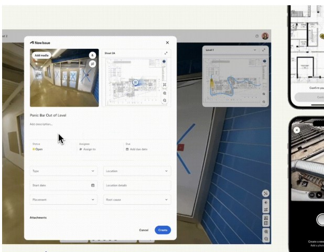Expand the Sheet 2A plan view
Viewport: 324px width, 252px height.
coord(166,53)
